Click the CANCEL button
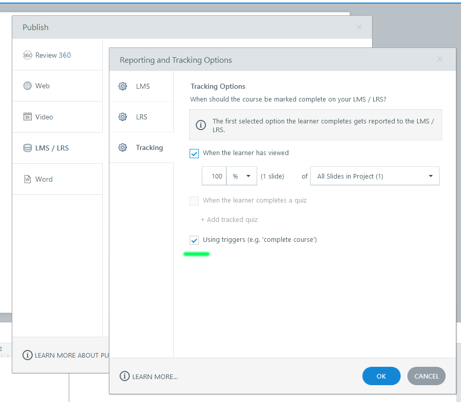This screenshot has height=402, width=461. point(426,376)
